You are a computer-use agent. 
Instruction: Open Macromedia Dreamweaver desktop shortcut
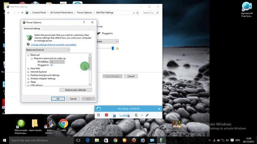click(21, 126)
